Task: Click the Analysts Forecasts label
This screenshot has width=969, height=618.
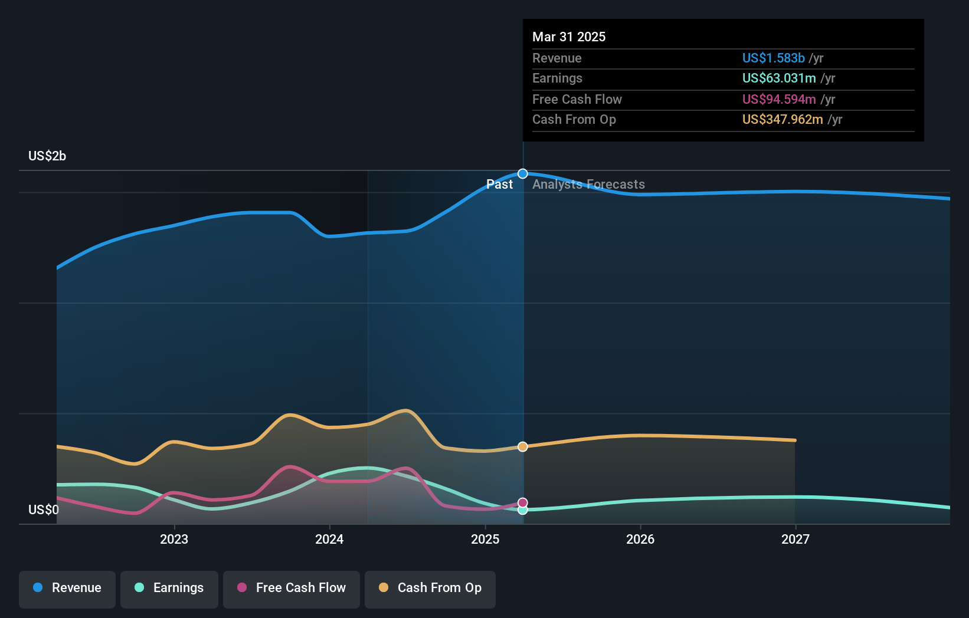Action: pyautogui.click(x=588, y=185)
